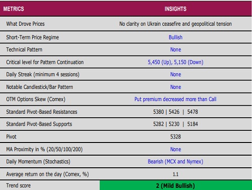This screenshot has height=190, width=252.
Task: Select the Daily Streak None value
Action: point(175,74)
